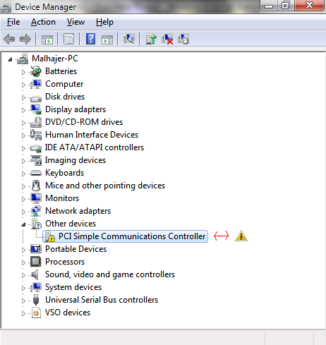This screenshot has width=326, height=345.
Task: Toggle the action pane toolbar icon
Action: [107, 40]
